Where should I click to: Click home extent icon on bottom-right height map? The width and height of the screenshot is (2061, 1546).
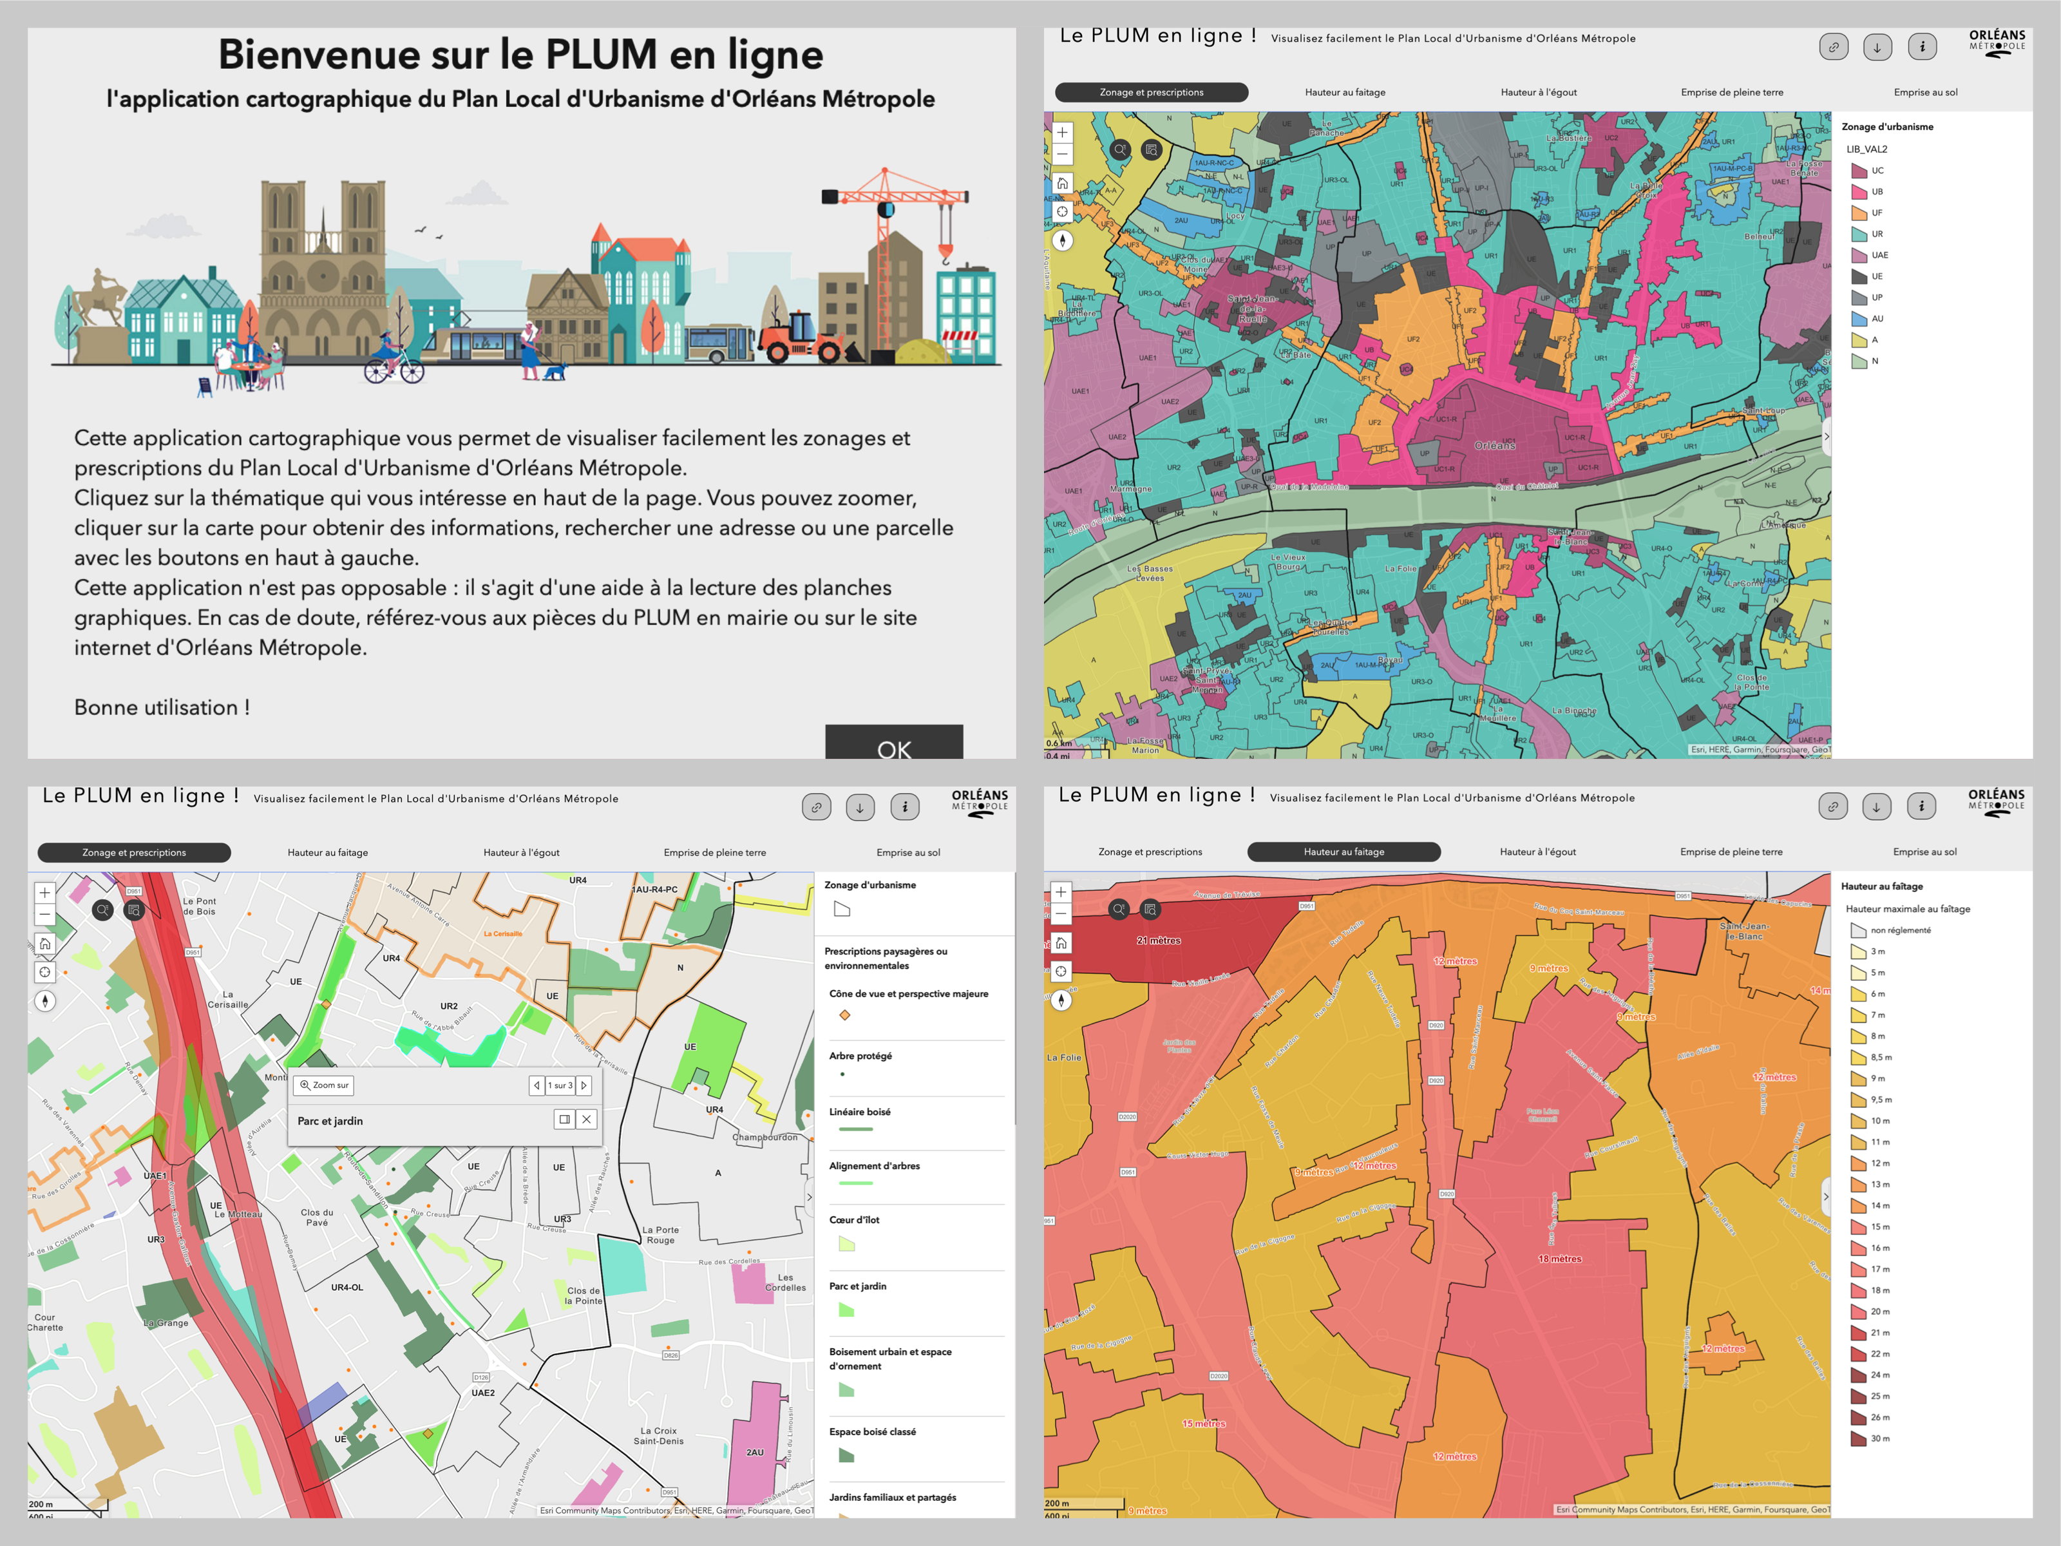click(x=1061, y=942)
